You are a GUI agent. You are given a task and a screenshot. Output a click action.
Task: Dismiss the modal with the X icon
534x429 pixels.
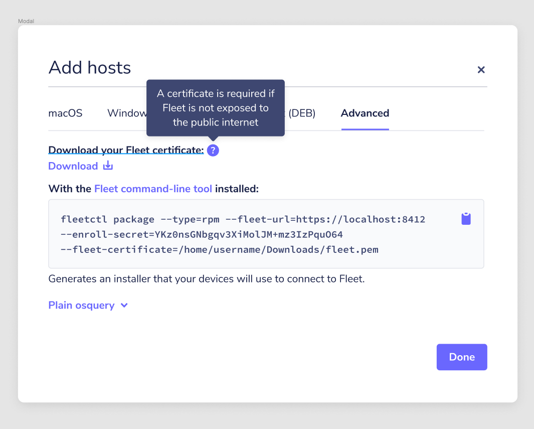coord(481,70)
